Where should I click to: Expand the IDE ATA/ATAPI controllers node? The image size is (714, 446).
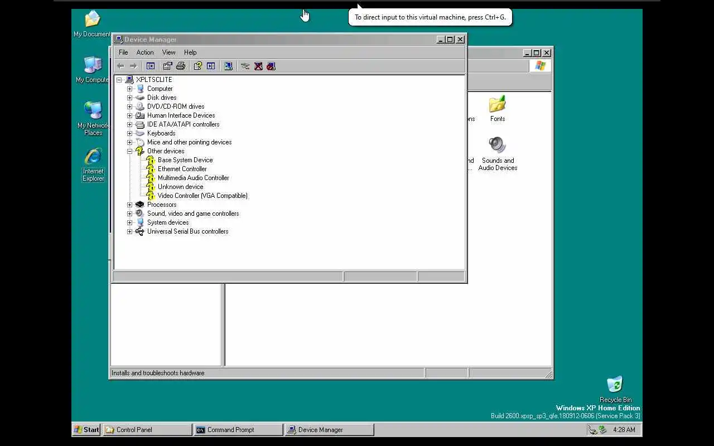point(129,124)
